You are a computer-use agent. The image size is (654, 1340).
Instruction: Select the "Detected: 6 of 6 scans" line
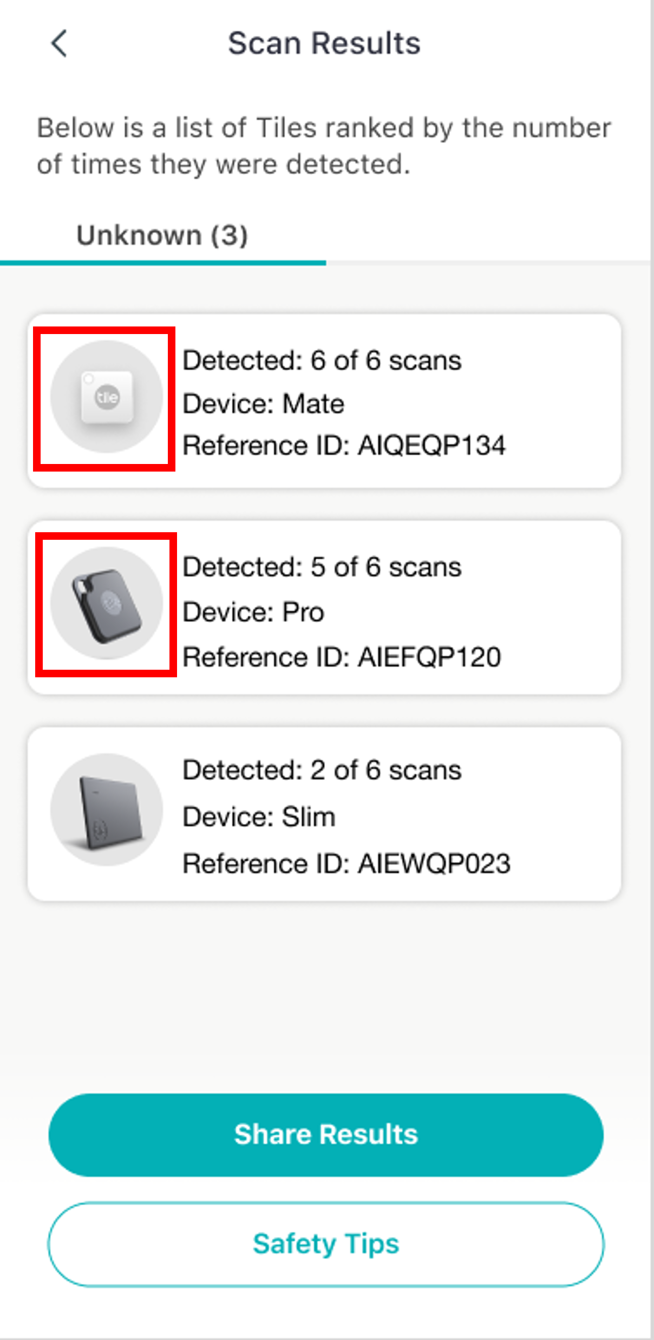pos(322,361)
